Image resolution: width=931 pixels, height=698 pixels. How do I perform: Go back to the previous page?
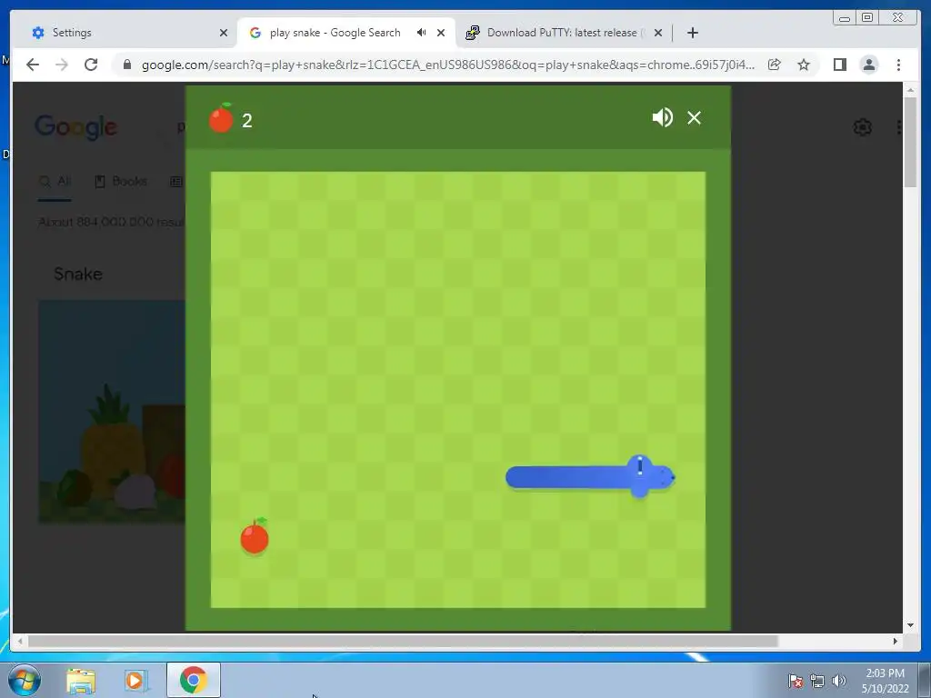[x=33, y=65]
